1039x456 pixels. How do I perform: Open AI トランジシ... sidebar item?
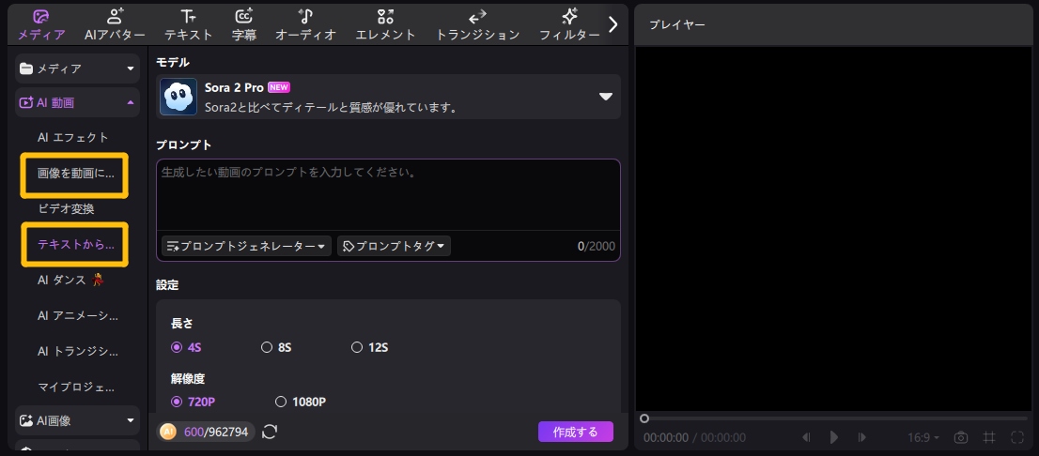point(78,352)
